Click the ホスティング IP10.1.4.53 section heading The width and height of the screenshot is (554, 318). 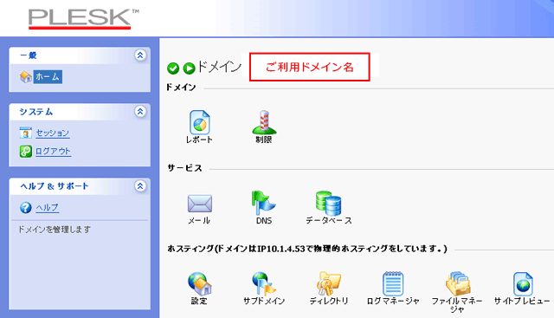(x=307, y=249)
